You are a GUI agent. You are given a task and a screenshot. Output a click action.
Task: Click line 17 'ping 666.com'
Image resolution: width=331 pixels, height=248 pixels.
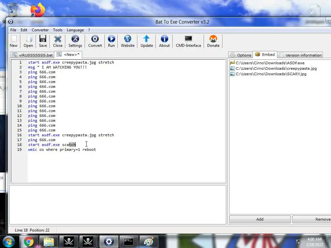point(42,140)
